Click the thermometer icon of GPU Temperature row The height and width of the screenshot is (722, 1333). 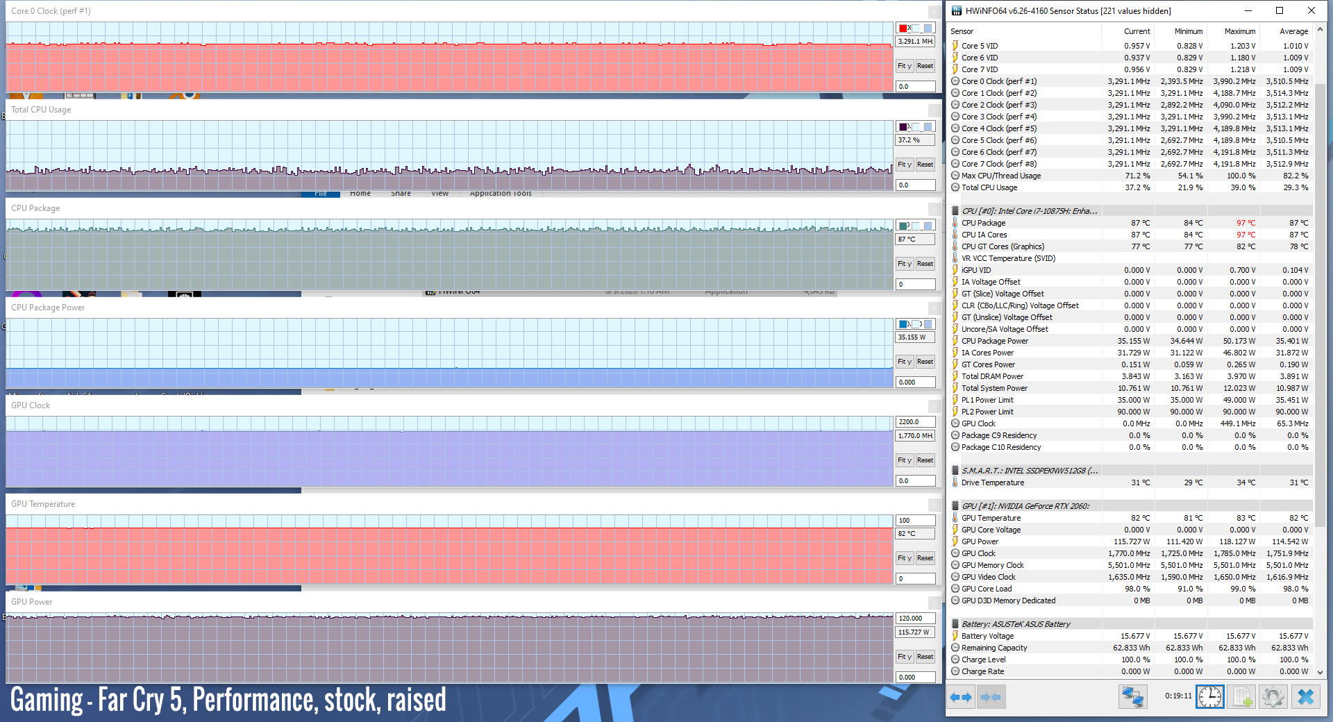[x=955, y=518]
